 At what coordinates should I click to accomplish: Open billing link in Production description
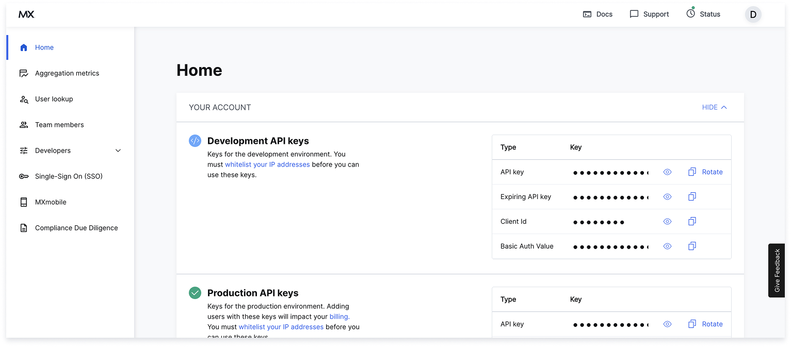pyautogui.click(x=339, y=317)
